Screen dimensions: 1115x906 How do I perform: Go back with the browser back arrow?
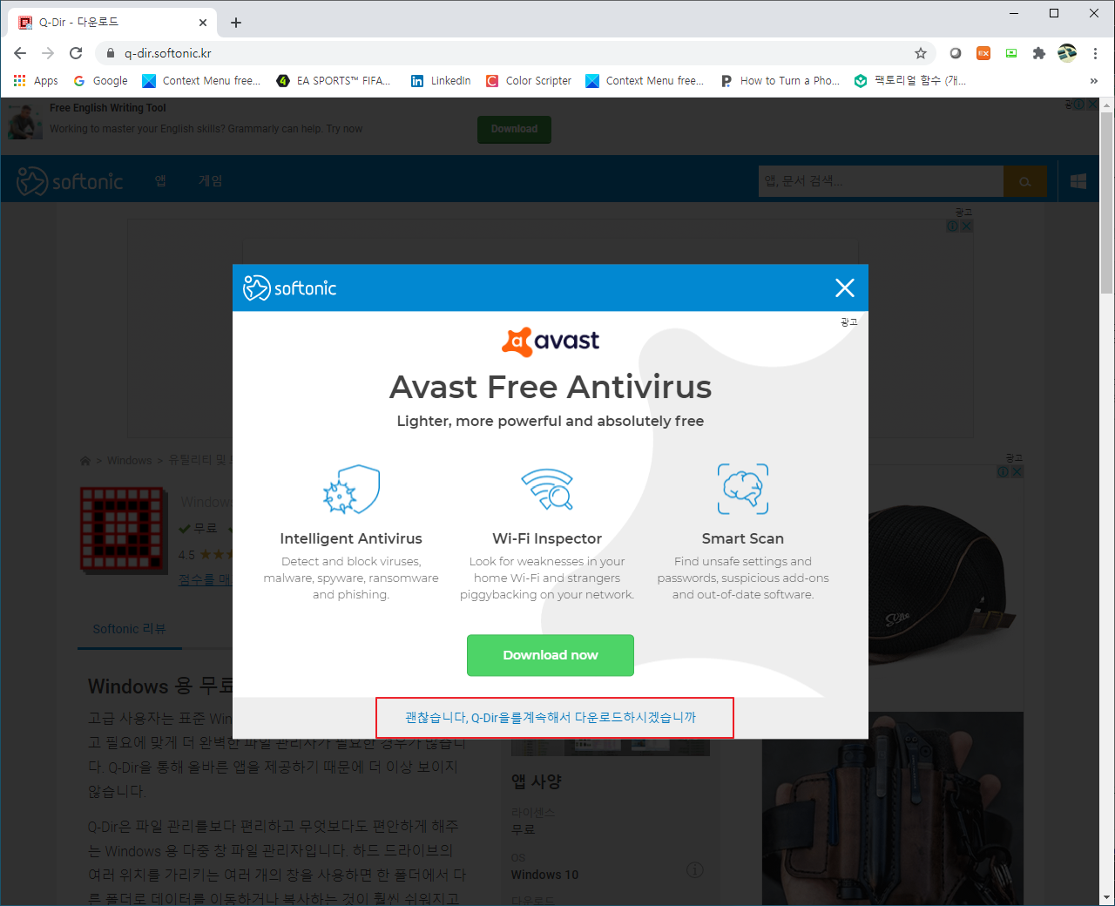20,53
